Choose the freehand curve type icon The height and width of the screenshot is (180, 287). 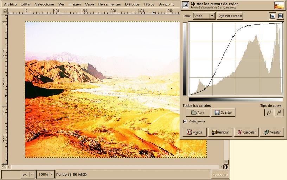pyautogui.click(x=279, y=112)
